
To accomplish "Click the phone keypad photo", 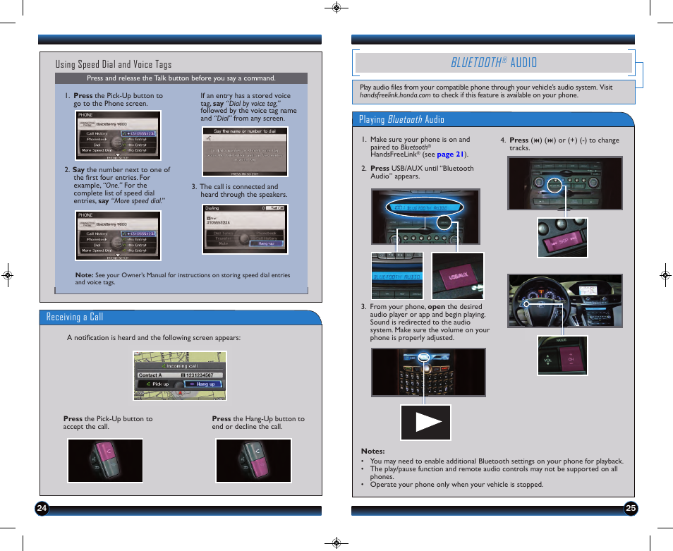I will point(428,372).
